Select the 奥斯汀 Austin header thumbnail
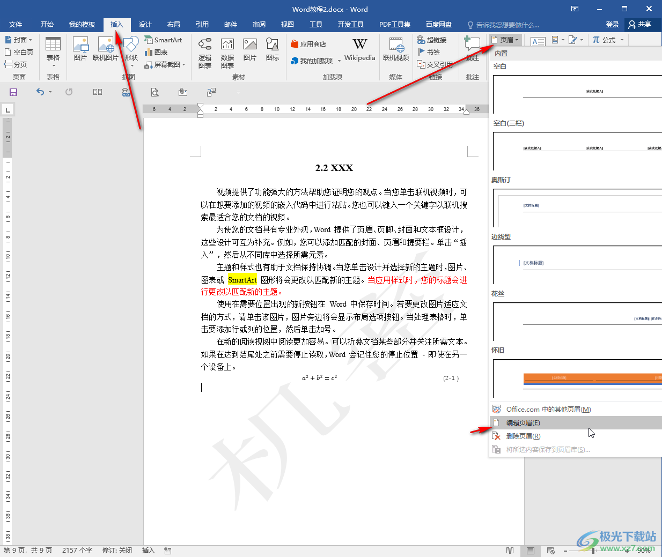The image size is (662, 557). [x=577, y=207]
